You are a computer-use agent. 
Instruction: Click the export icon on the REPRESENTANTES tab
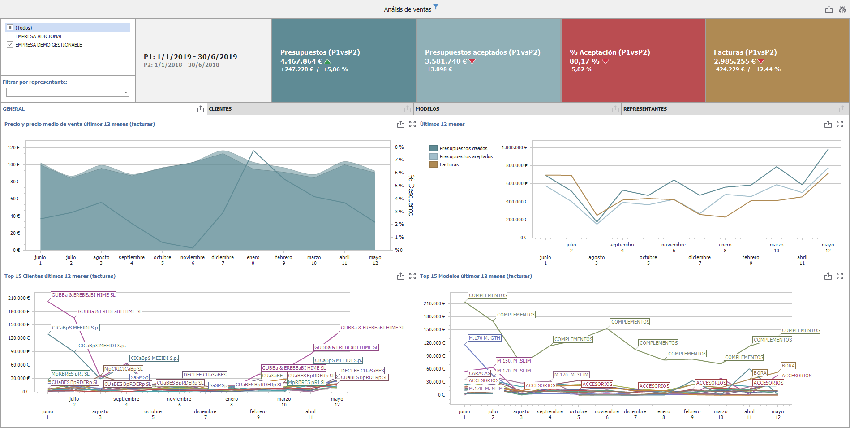(842, 109)
